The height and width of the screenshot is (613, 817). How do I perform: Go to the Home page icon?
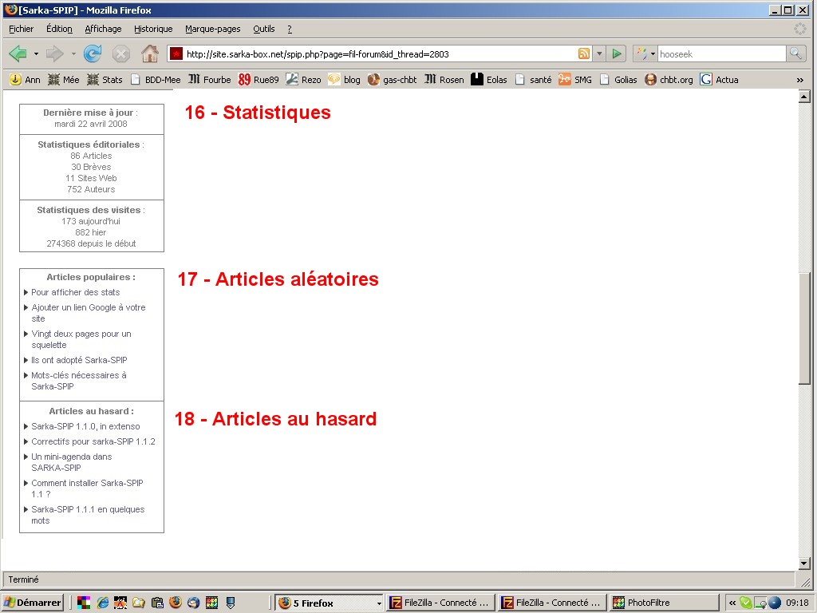pyautogui.click(x=149, y=53)
